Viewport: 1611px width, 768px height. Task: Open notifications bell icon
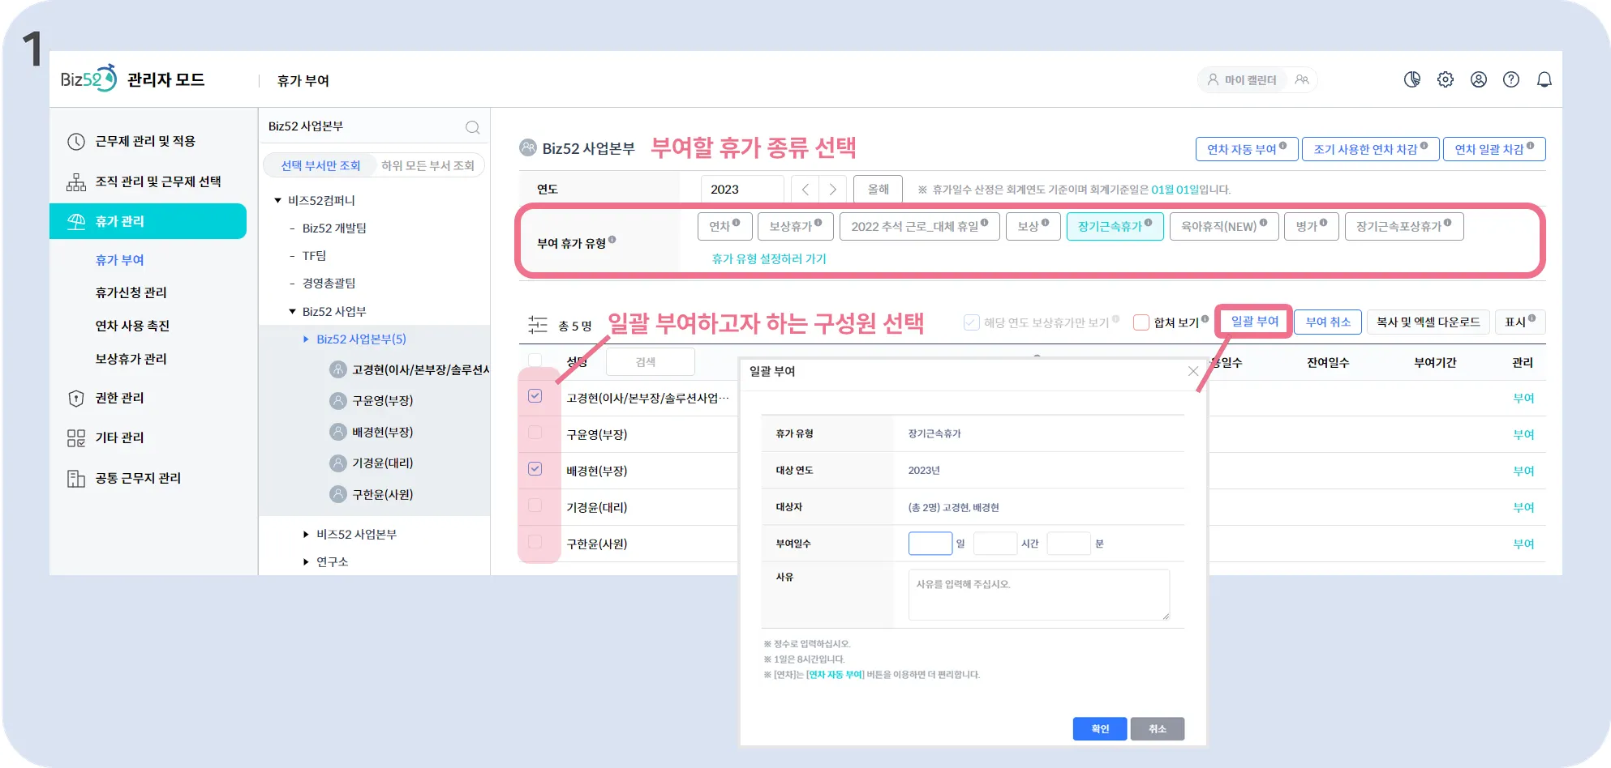1544,79
